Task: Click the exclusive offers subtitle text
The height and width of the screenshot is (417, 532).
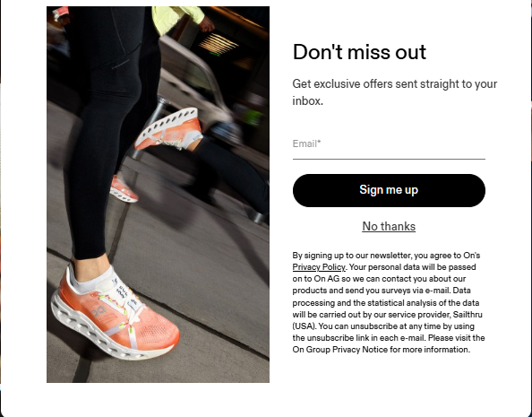Action: click(395, 92)
